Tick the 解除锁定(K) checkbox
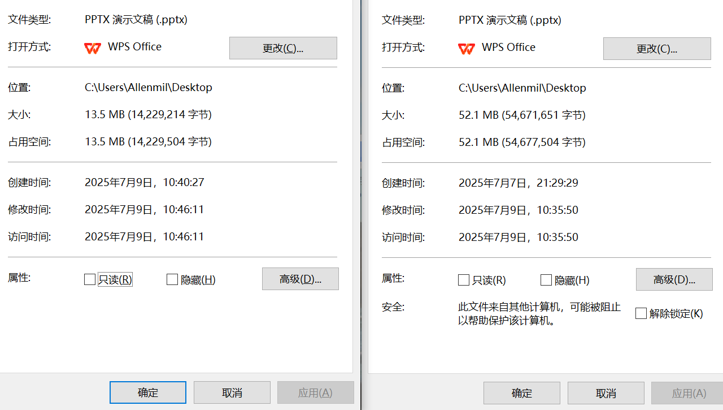The width and height of the screenshot is (723, 410). pyautogui.click(x=641, y=313)
